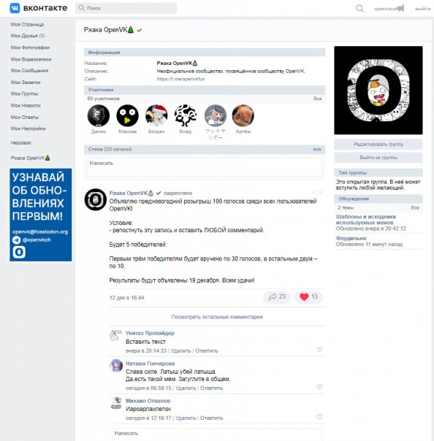This screenshot has width=434, height=441.
Task: Open the t.me/openvkfun site link
Action: click(180, 79)
